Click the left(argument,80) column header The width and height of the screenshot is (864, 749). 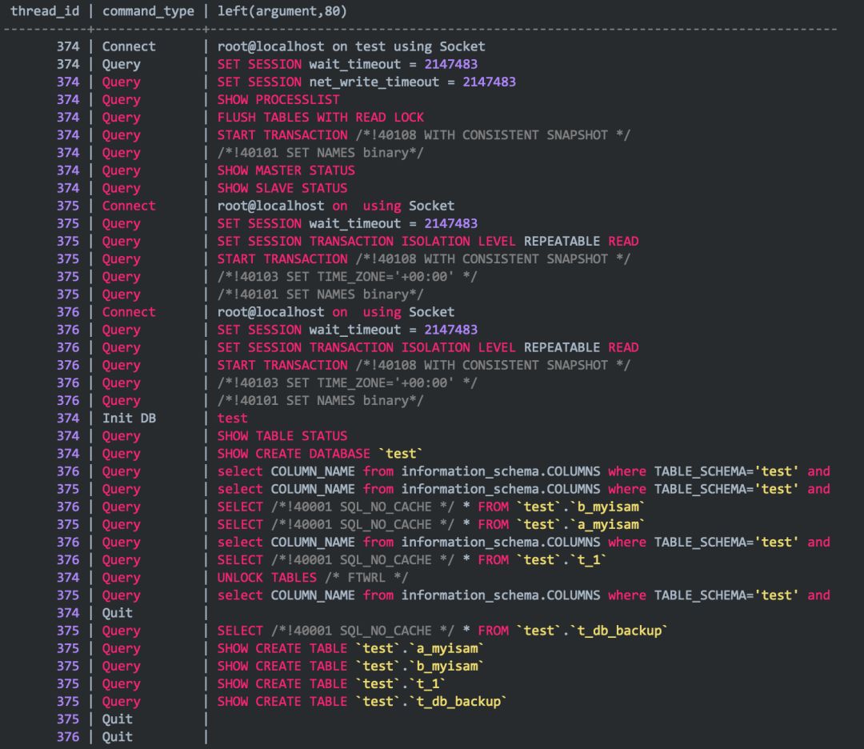282,11
